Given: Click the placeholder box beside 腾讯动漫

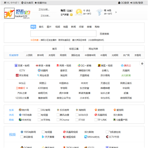Looking at the screenshot, I should click(x=58, y=115).
